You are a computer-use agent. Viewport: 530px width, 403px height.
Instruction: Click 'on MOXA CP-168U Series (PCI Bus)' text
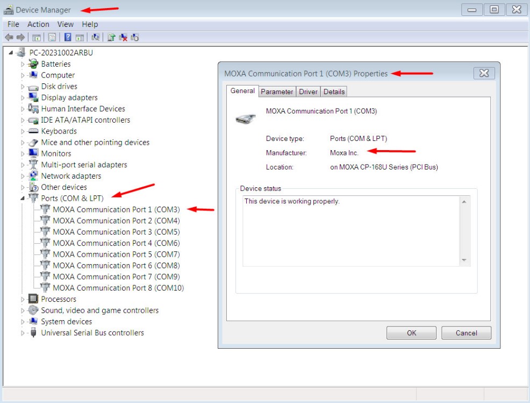pos(384,167)
